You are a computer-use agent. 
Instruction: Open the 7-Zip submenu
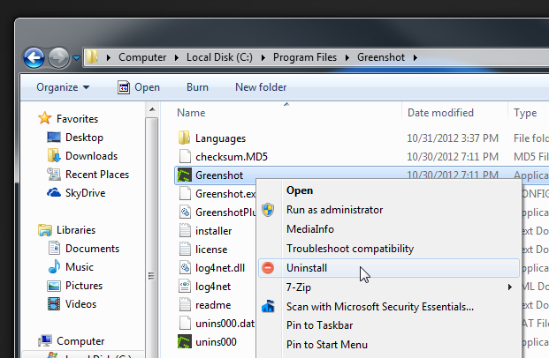pos(389,287)
